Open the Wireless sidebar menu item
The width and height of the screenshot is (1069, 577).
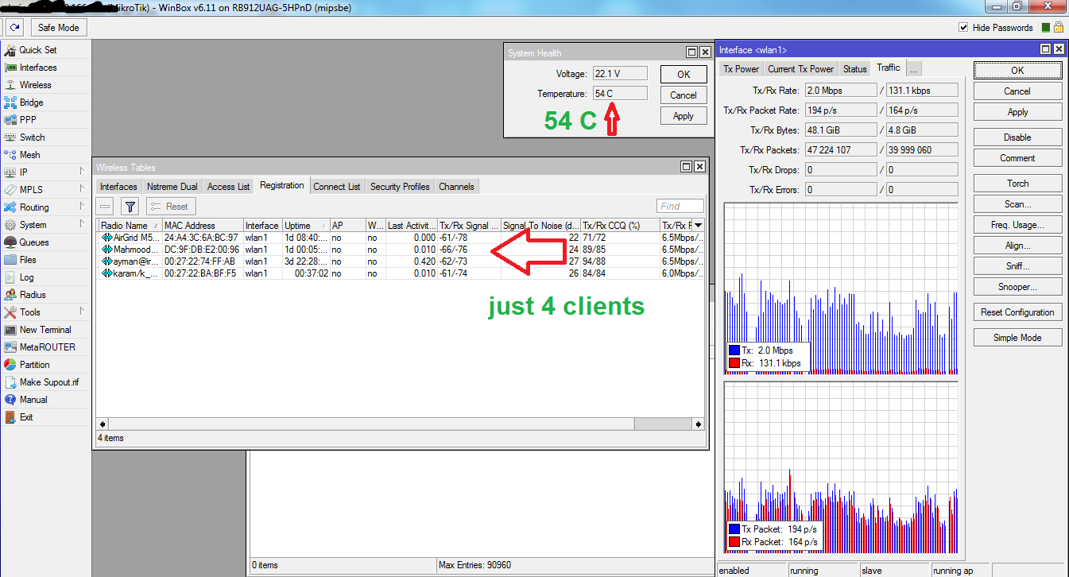click(x=35, y=85)
